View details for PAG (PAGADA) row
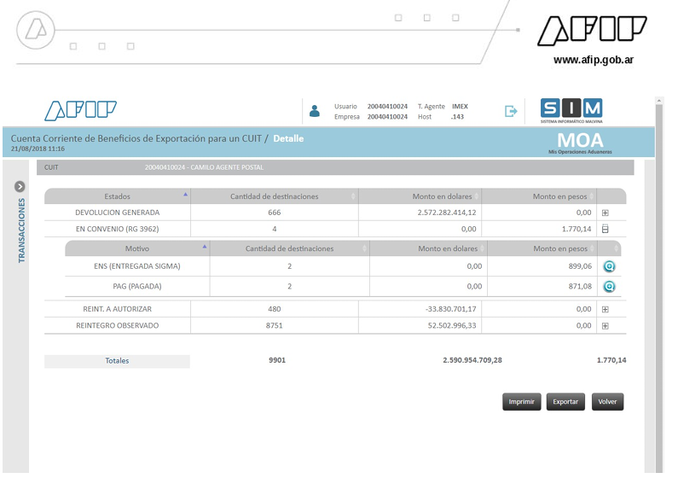 [x=609, y=287]
